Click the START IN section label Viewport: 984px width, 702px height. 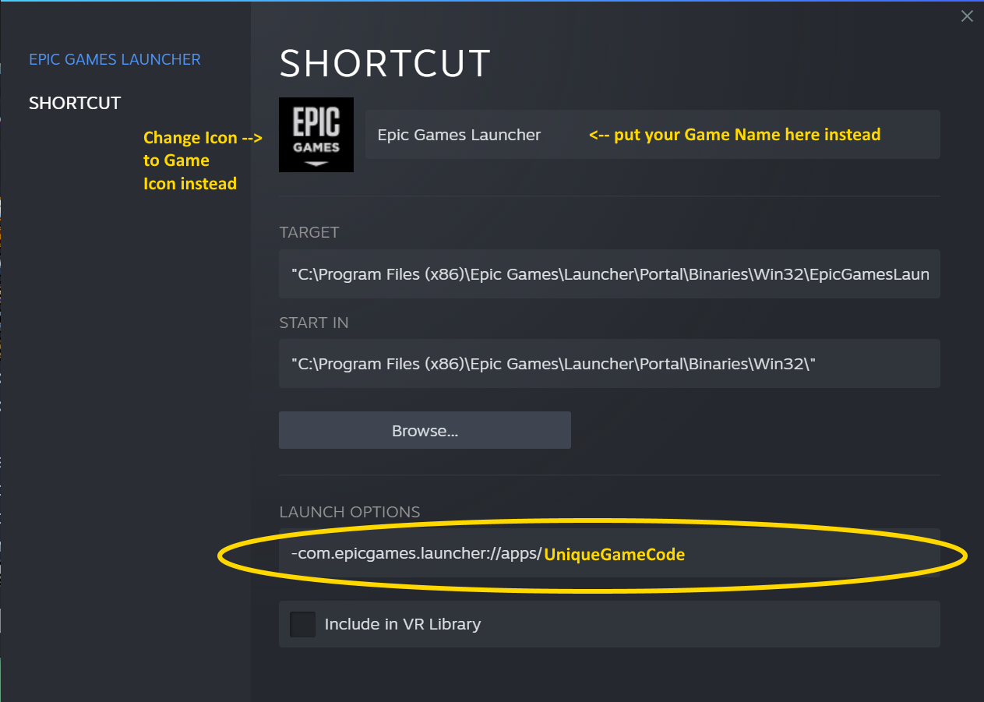(314, 322)
